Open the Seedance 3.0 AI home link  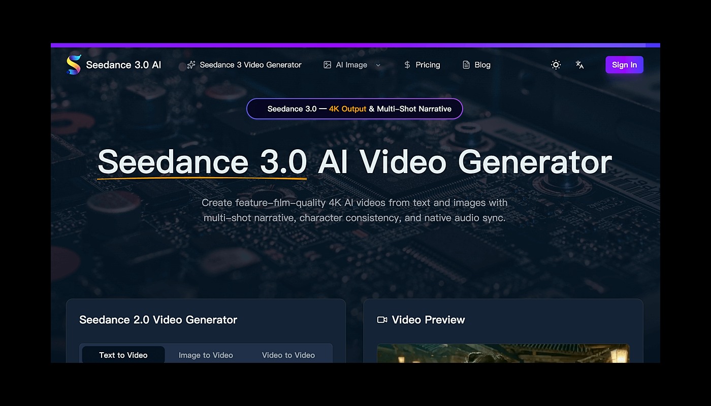pos(114,65)
